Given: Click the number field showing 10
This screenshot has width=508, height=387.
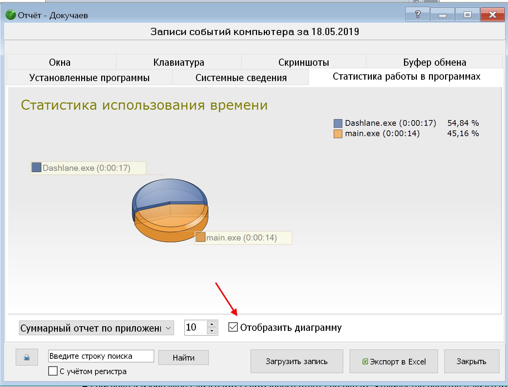Looking at the screenshot, I should click(x=196, y=327).
